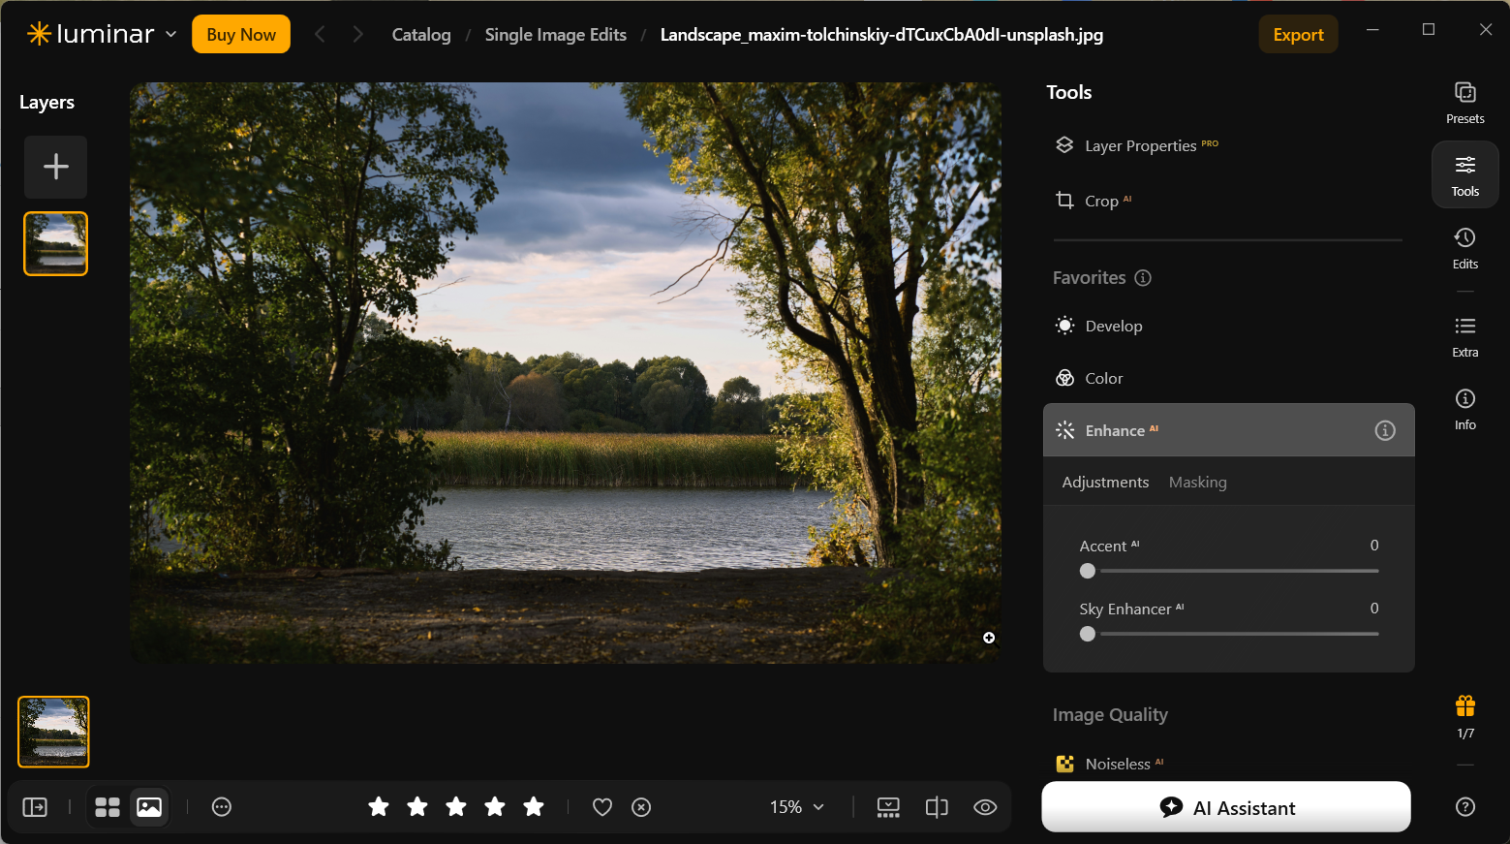Image resolution: width=1510 pixels, height=844 pixels.
Task: Switch to the Masking tab
Action: pyautogui.click(x=1197, y=482)
